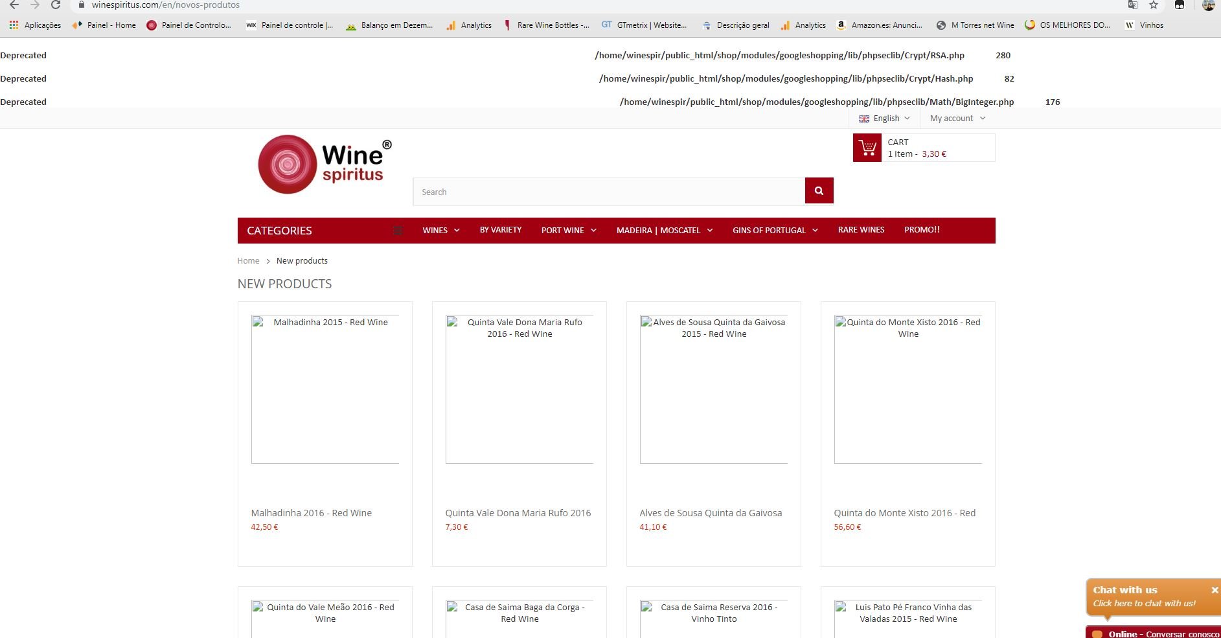1221x638 pixels.
Task: Open the Casa de Saima Reserva 2016 image
Action: tap(714, 619)
